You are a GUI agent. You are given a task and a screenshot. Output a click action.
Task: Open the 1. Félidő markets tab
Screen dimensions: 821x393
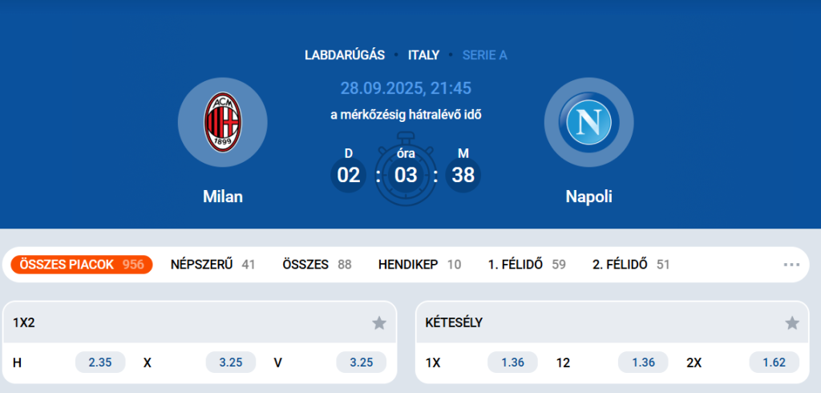[x=527, y=265]
